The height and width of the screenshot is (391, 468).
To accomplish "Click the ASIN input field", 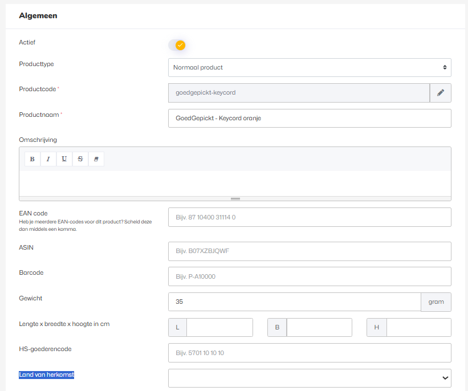I will coord(310,251).
